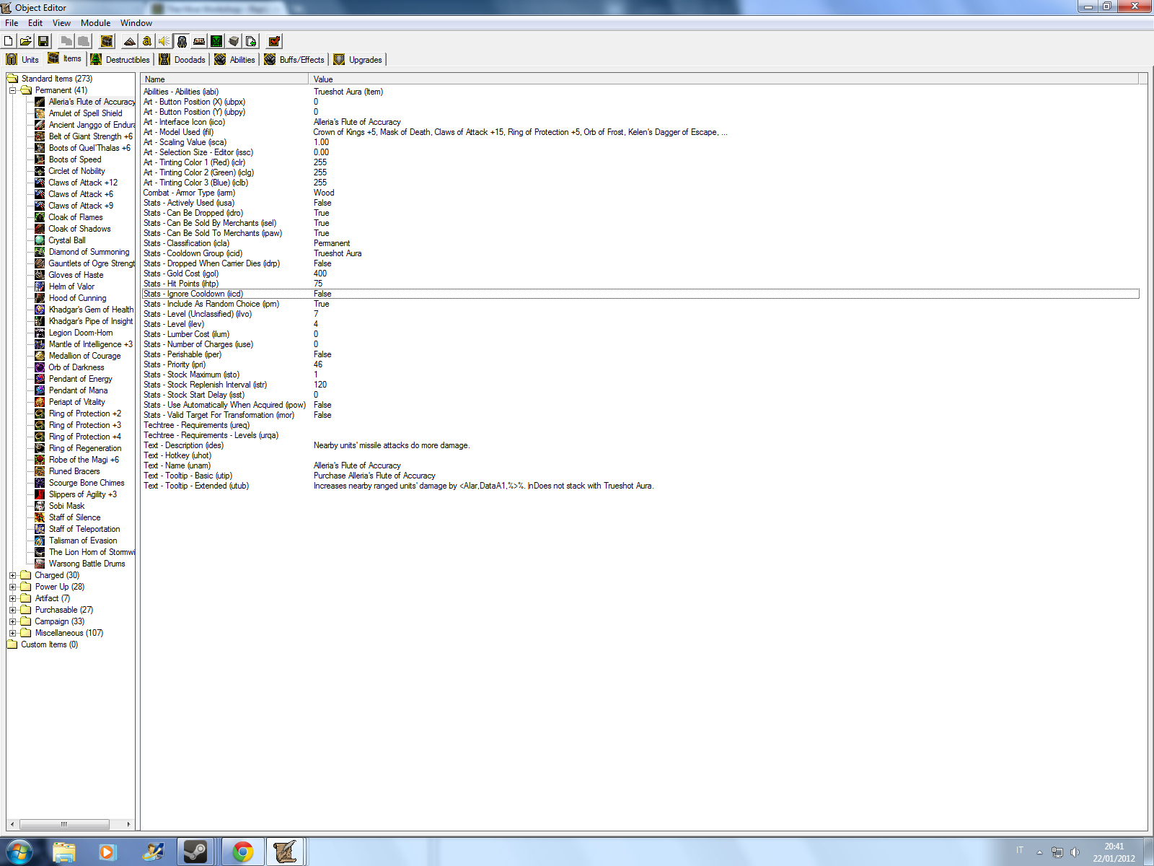Click the volume icon in system tray
Image resolution: width=1154 pixels, height=866 pixels.
pyautogui.click(x=1075, y=852)
